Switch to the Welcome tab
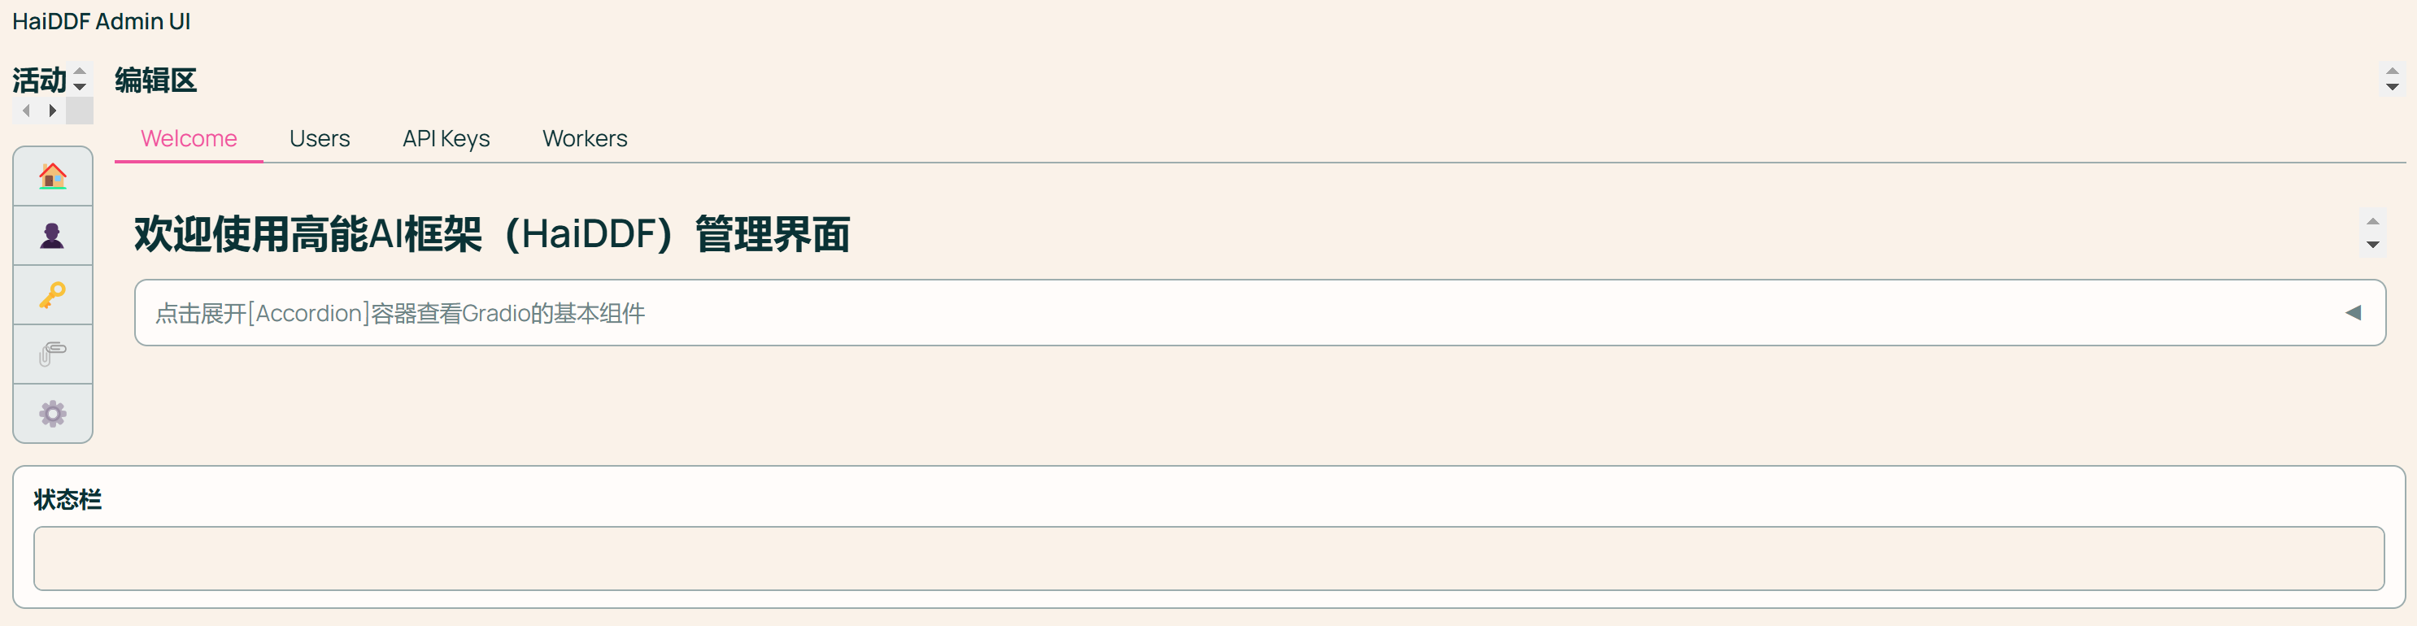Screen dimensions: 2417x626 [x=189, y=139]
